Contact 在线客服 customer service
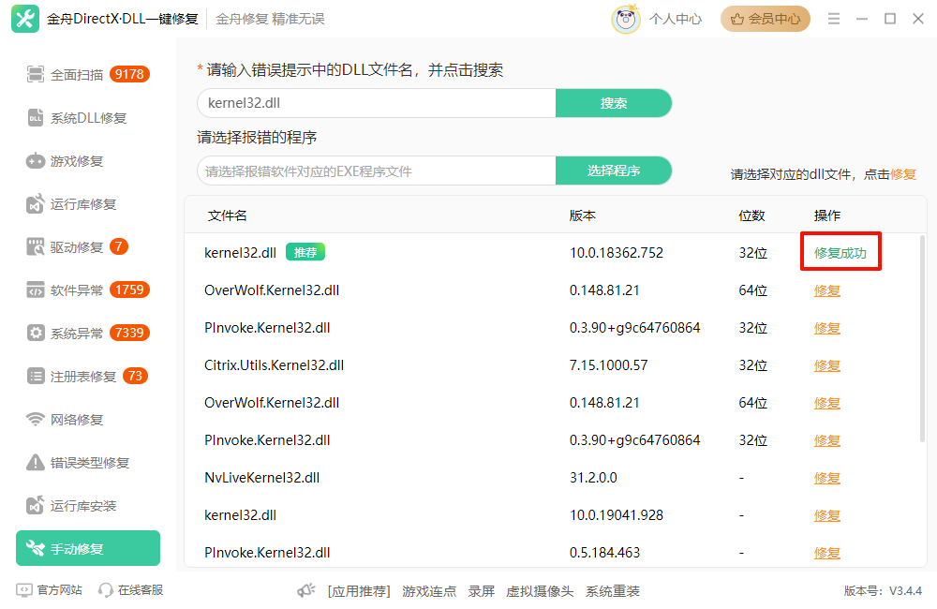This screenshot has width=937, height=609. (126, 590)
